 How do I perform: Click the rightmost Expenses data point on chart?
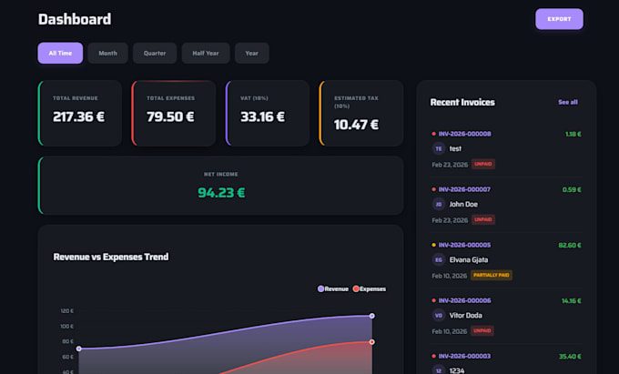tap(372, 342)
